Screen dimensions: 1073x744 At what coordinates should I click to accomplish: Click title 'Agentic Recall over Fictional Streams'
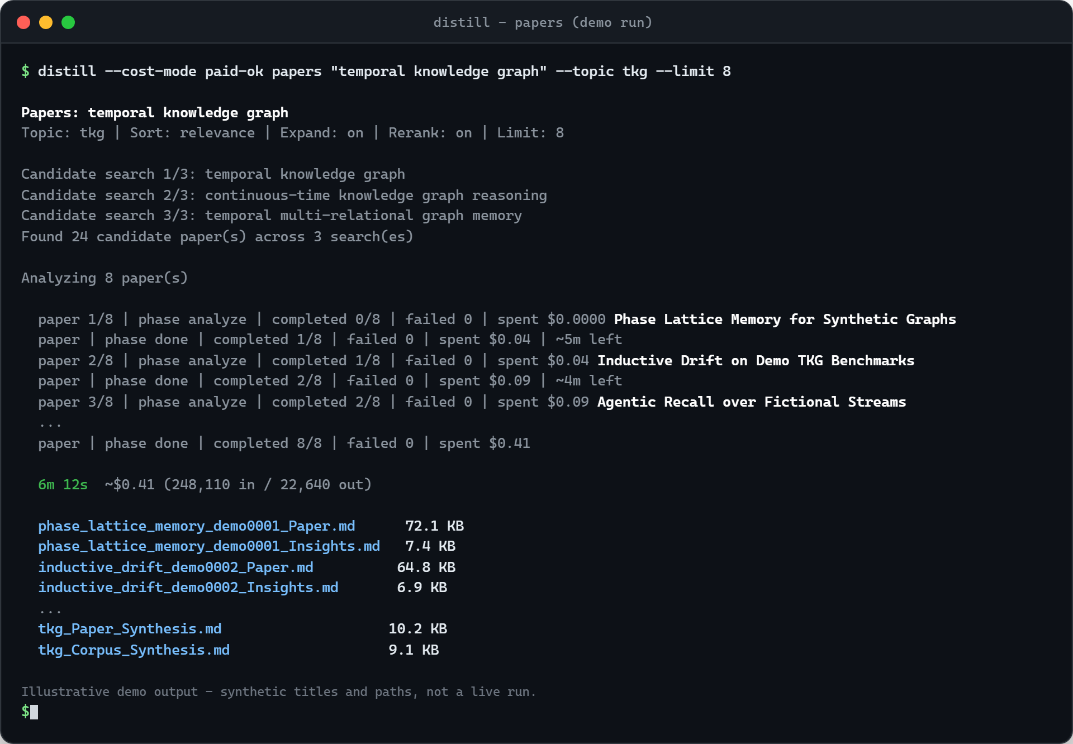752,402
